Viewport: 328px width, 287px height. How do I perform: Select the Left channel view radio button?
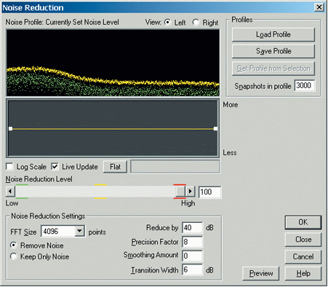click(x=167, y=23)
